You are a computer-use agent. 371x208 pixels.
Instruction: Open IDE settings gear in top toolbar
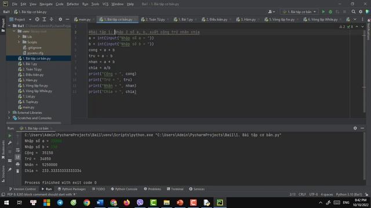click(361, 12)
